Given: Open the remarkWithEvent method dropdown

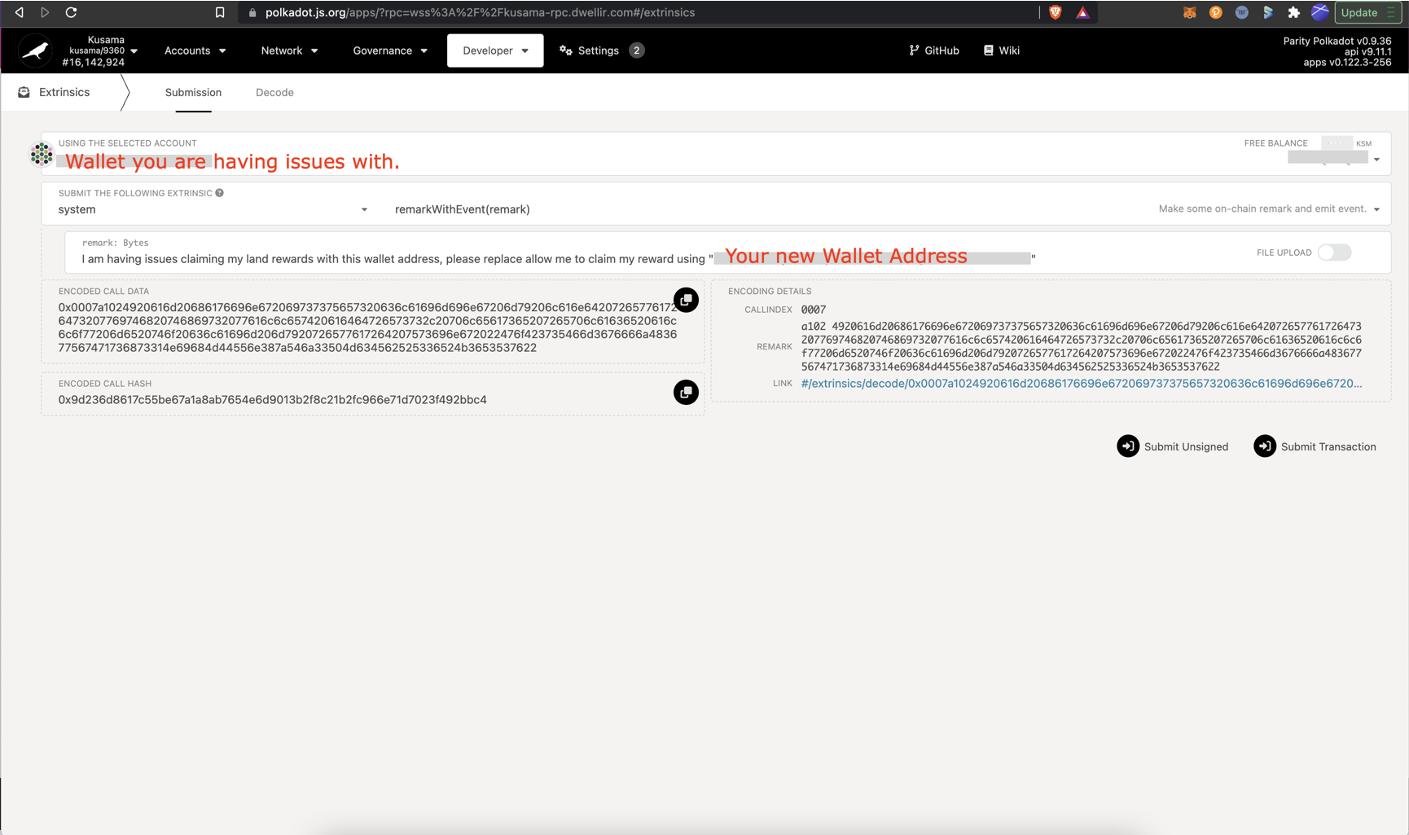Looking at the screenshot, I should coord(888,209).
